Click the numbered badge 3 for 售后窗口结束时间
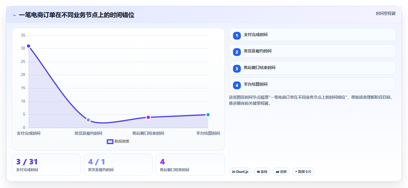408x188 pixels. (237, 69)
